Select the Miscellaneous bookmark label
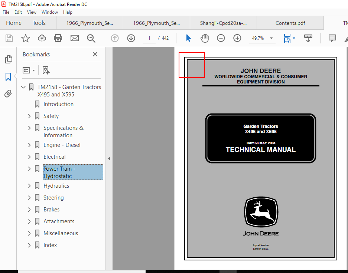Image resolution: width=348 pixels, height=273 pixels. coord(61,233)
